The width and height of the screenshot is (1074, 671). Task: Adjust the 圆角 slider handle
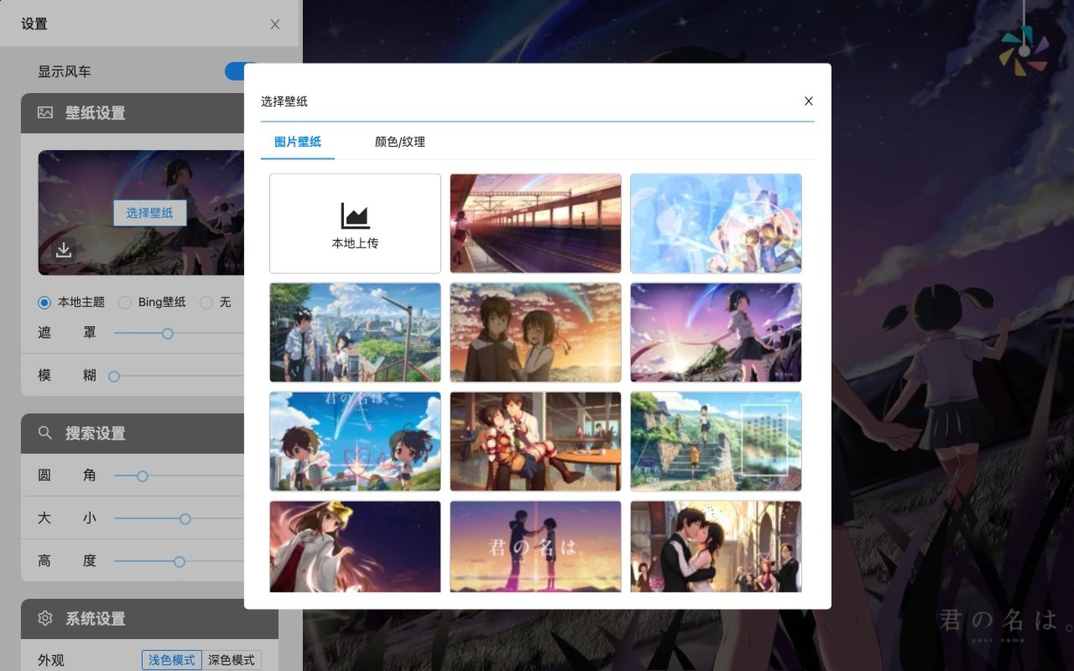tap(143, 476)
